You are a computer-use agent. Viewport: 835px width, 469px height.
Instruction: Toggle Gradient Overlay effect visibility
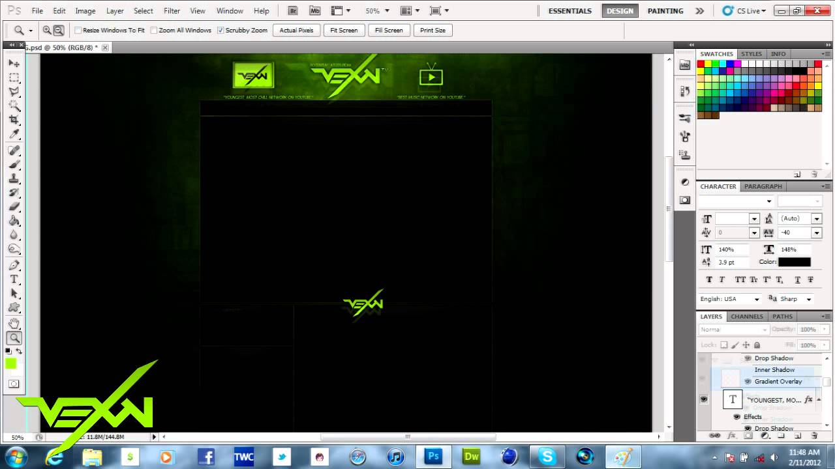(x=748, y=382)
